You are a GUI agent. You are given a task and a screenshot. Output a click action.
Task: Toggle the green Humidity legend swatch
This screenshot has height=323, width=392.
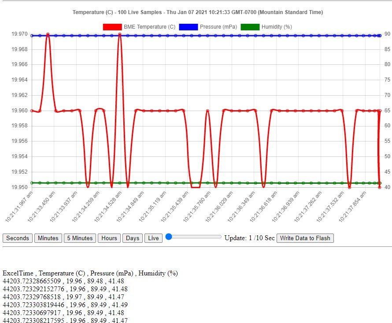coord(250,27)
